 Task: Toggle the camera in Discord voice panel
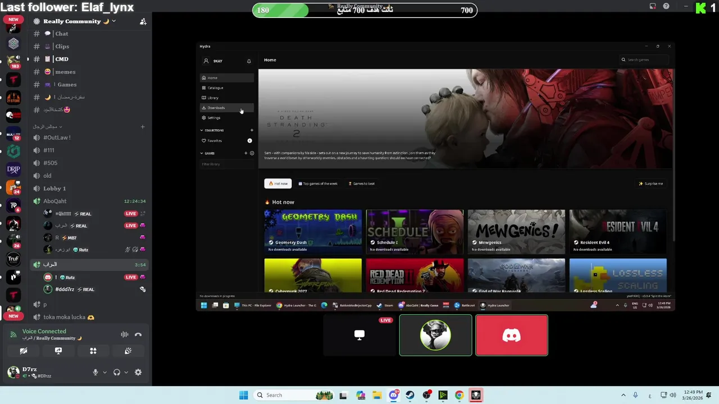[x=24, y=351]
